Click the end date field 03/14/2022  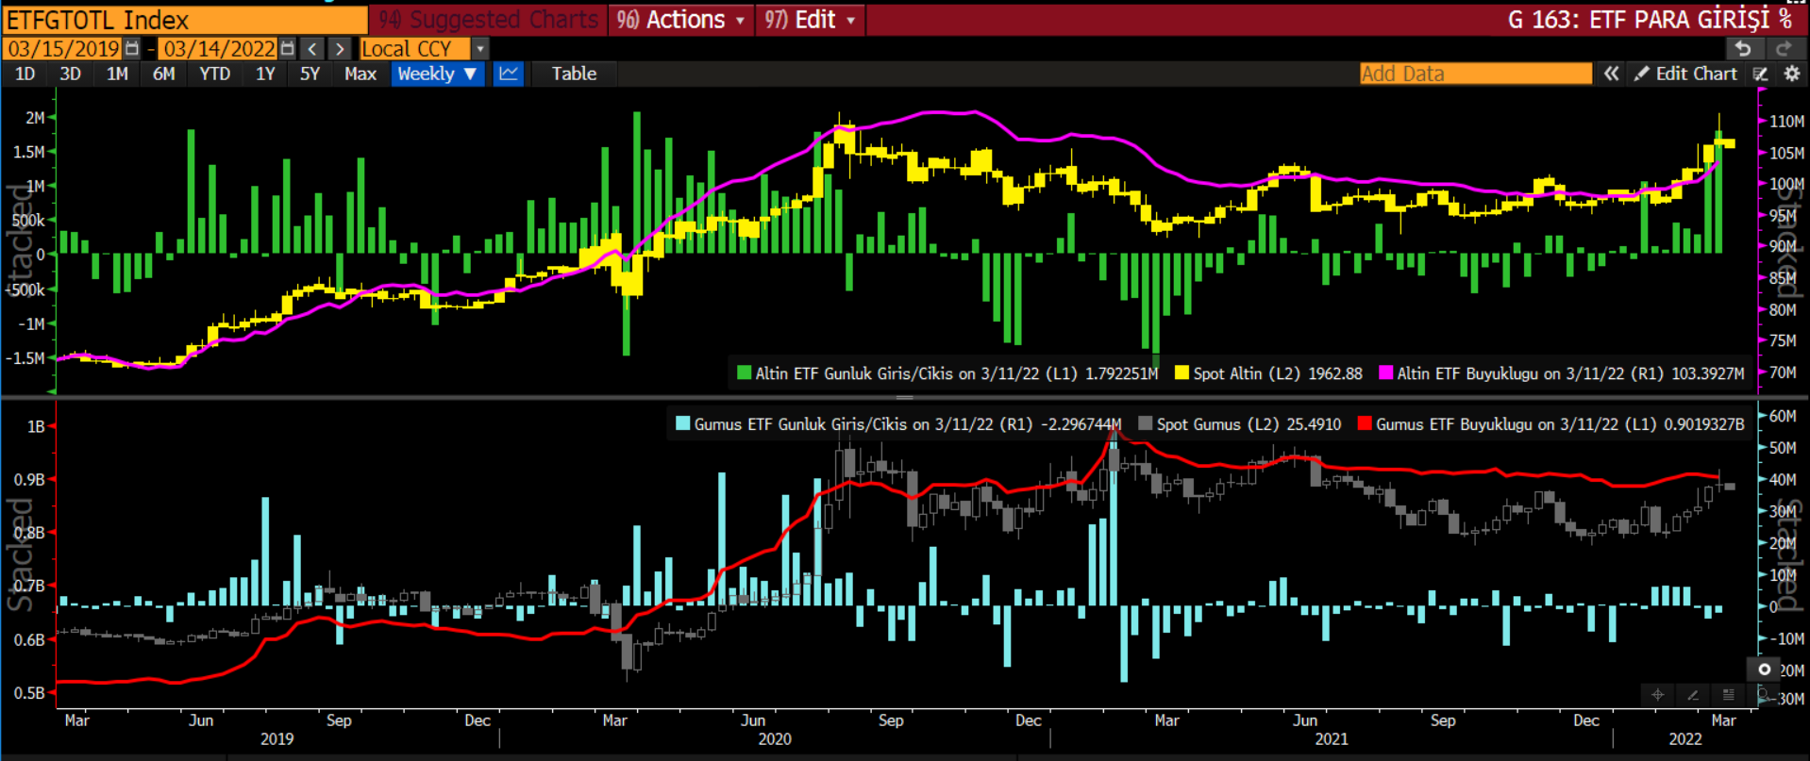219,48
